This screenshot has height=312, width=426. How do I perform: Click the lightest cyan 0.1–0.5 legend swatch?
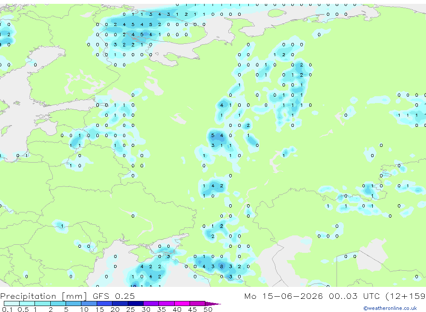[x=12, y=303]
